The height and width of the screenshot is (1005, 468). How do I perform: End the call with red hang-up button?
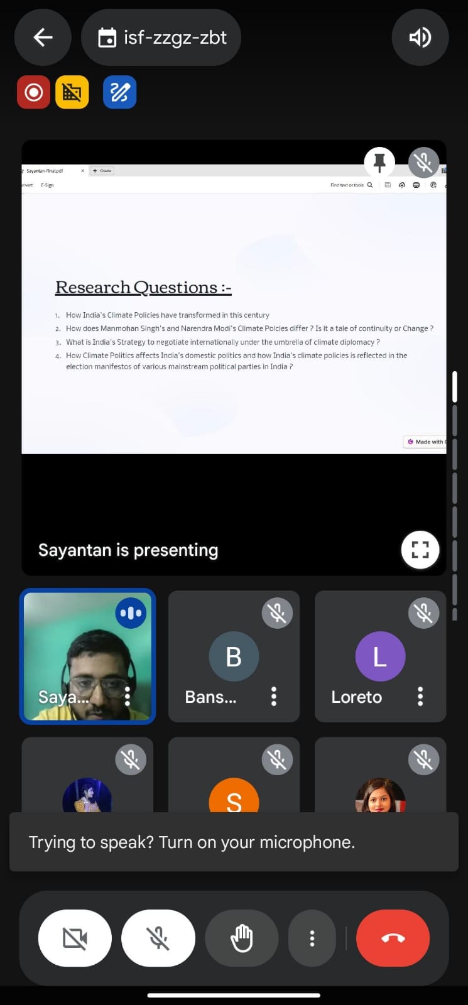(x=393, y=938)
